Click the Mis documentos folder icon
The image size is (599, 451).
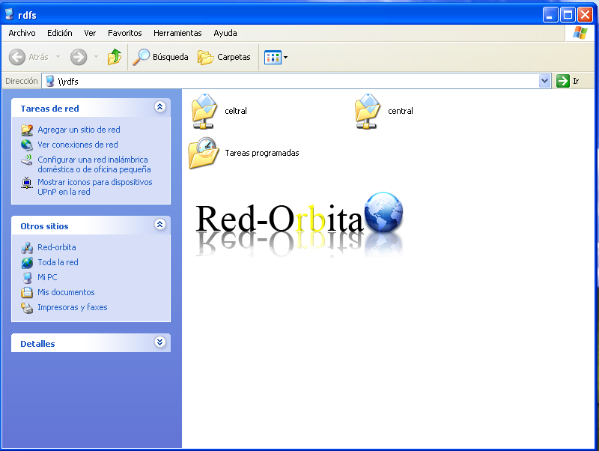click(x=27, y=292)
